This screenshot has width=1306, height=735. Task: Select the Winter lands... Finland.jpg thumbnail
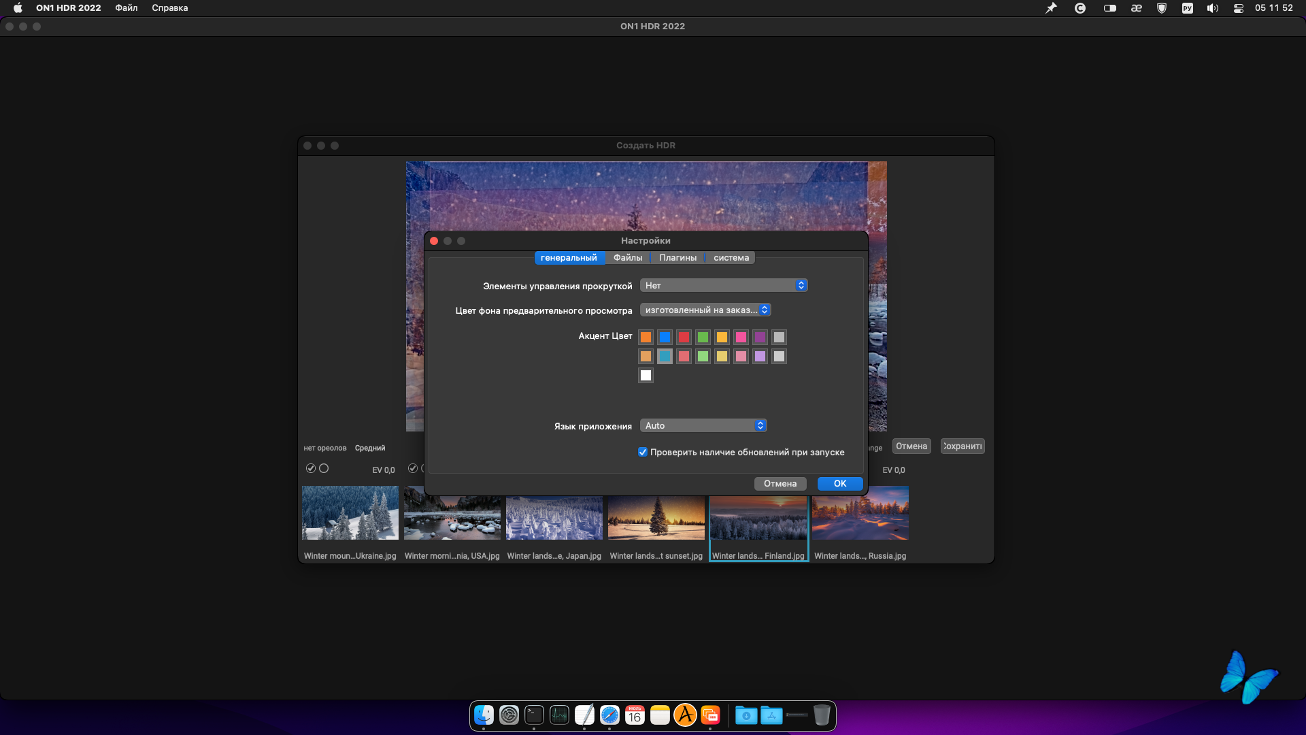(x=758, y=517)
